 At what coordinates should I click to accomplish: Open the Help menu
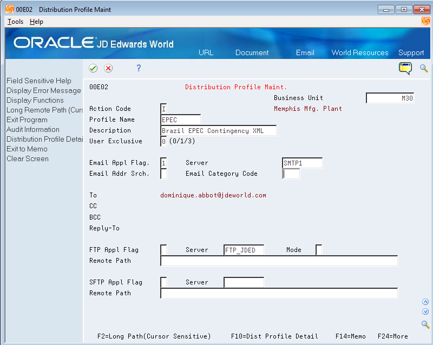36,22
